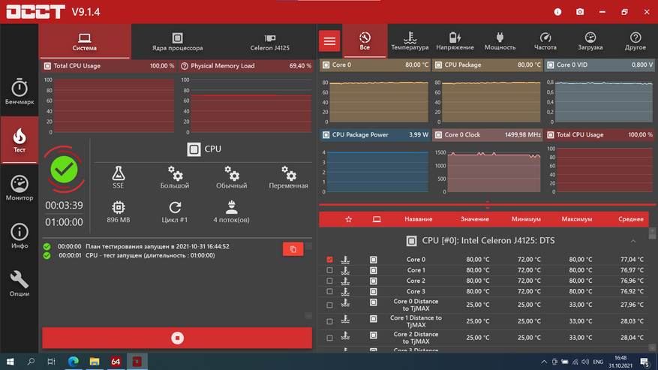Sort by Максимум column
The width and height of the screenshot is (658, 370).
pyautogui.click(x=576, y=219)
